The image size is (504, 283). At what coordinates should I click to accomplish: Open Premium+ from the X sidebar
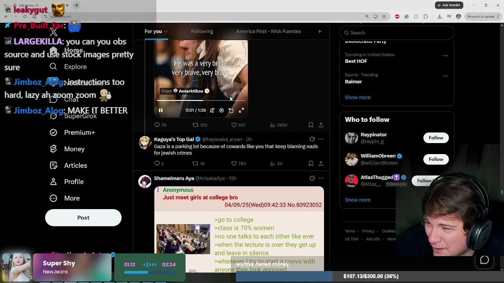[72, 132]
